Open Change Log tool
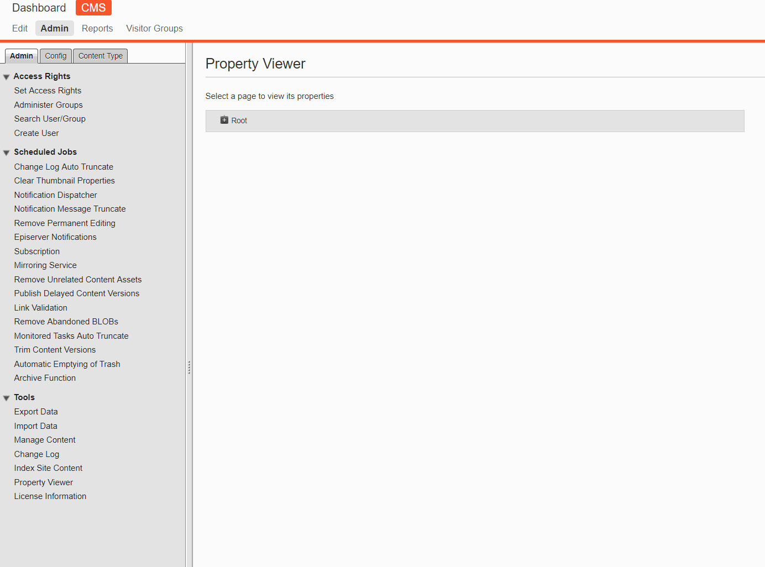The image size is (765, 567). tap(36, 454)
